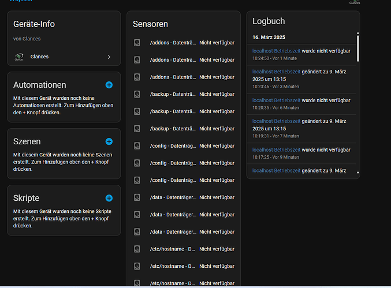Click the disk icon of the first /data sensor
This screenshot has height=288, width=391.
pos(137,197)
